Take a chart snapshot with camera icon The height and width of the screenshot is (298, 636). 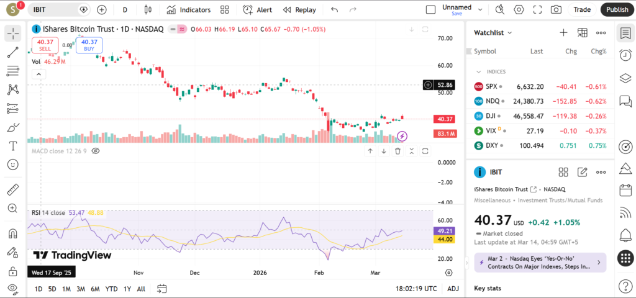(556, 9)
